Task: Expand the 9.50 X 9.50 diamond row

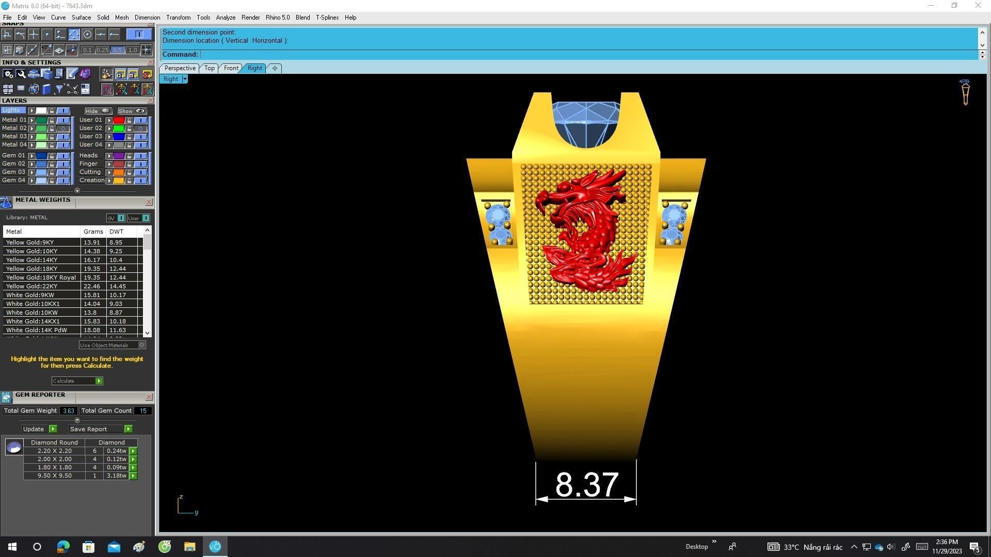Action: coord(133,476)
